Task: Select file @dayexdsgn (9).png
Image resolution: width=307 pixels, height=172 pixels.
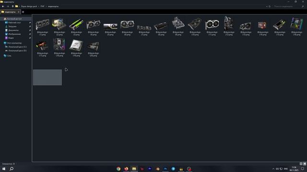Action: tap(178, 27)
